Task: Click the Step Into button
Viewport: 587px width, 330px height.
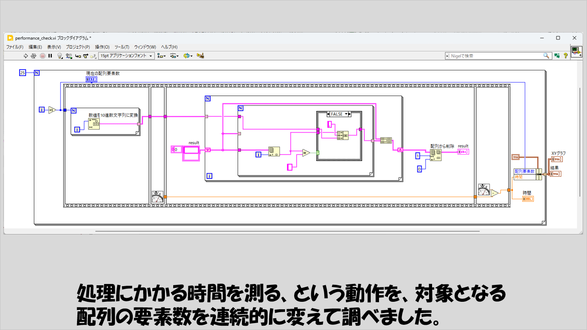Action: [77, 56]
